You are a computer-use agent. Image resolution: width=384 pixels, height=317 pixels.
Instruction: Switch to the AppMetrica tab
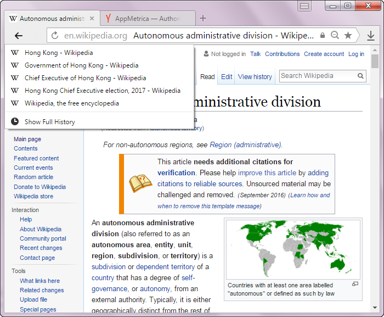(x=148, y=18)
